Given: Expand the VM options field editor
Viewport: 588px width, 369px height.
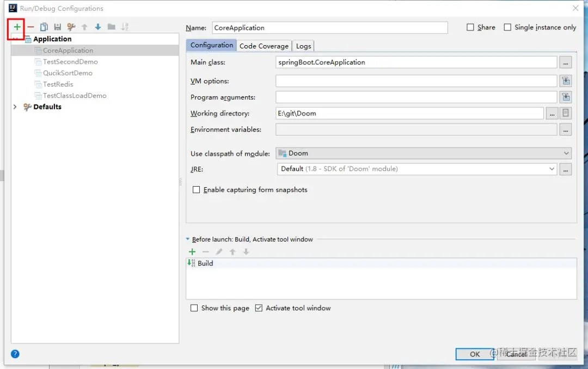Looking at the screenshot, I should tap(566, 81).
